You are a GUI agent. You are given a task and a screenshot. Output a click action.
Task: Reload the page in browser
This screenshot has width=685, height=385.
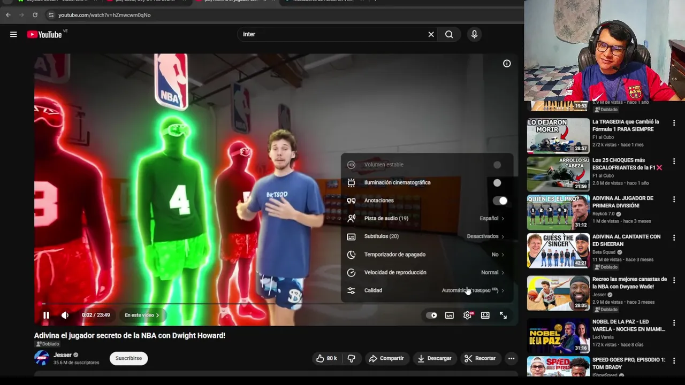(35, 15)
